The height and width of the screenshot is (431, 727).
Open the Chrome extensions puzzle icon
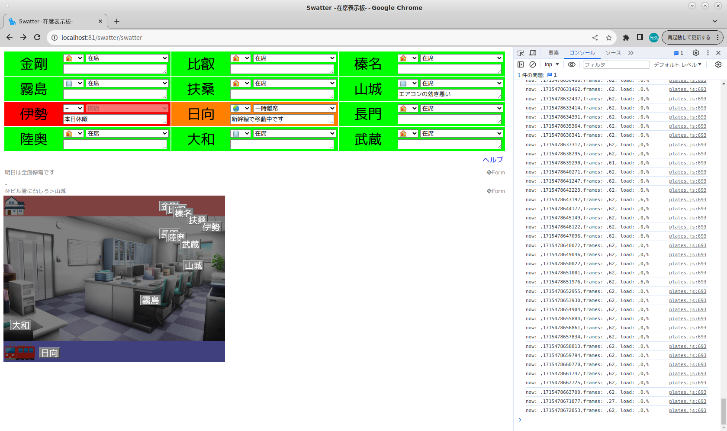pyautogui.click(x=626, y=38)
